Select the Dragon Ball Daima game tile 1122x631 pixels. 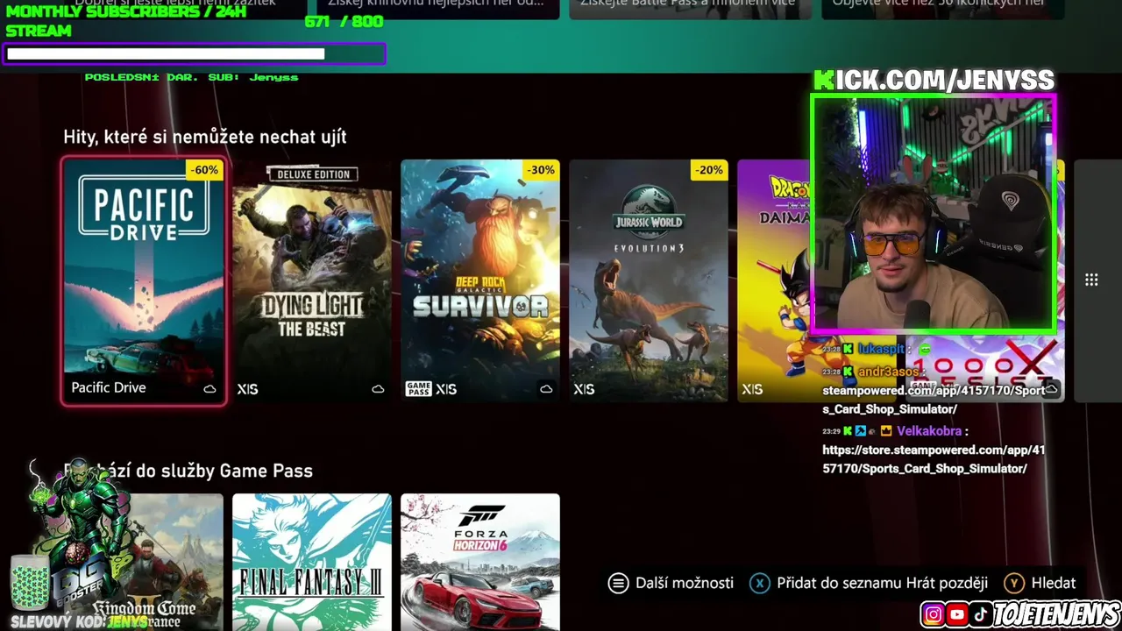coord(774,280)
